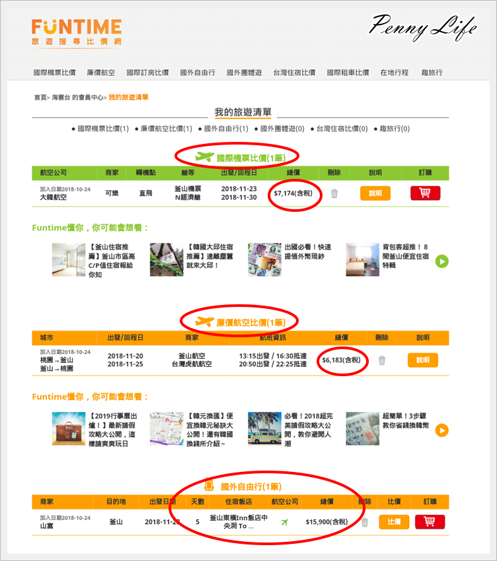
Task: Jump to 國外自由行(1) list
Action: click(226, 129)
